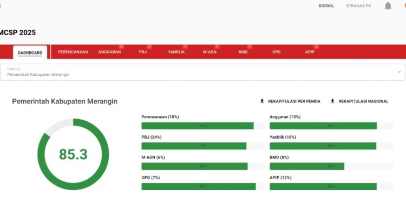Open the Instansi field showing Pemerintah Kabupaten Merangin
406x203 pixels.
tap(202, 72)
